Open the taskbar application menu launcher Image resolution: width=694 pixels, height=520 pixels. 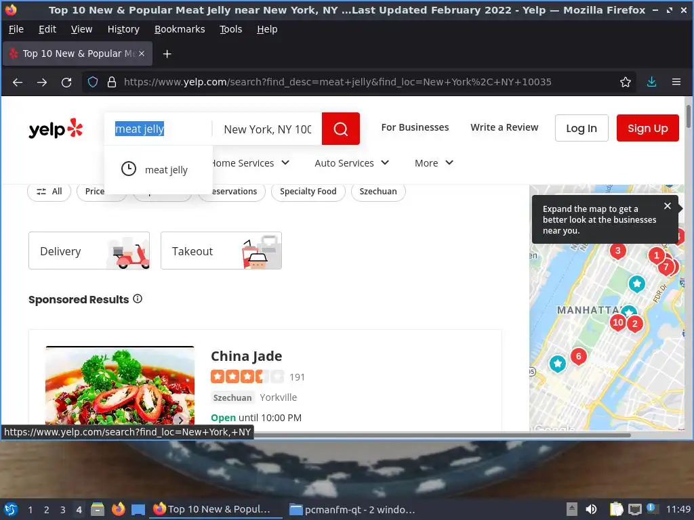11,509
